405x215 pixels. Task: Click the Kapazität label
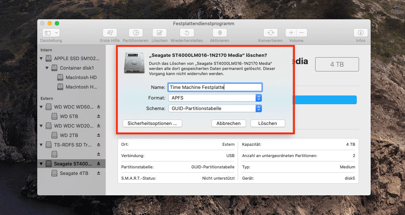point(252,144)
